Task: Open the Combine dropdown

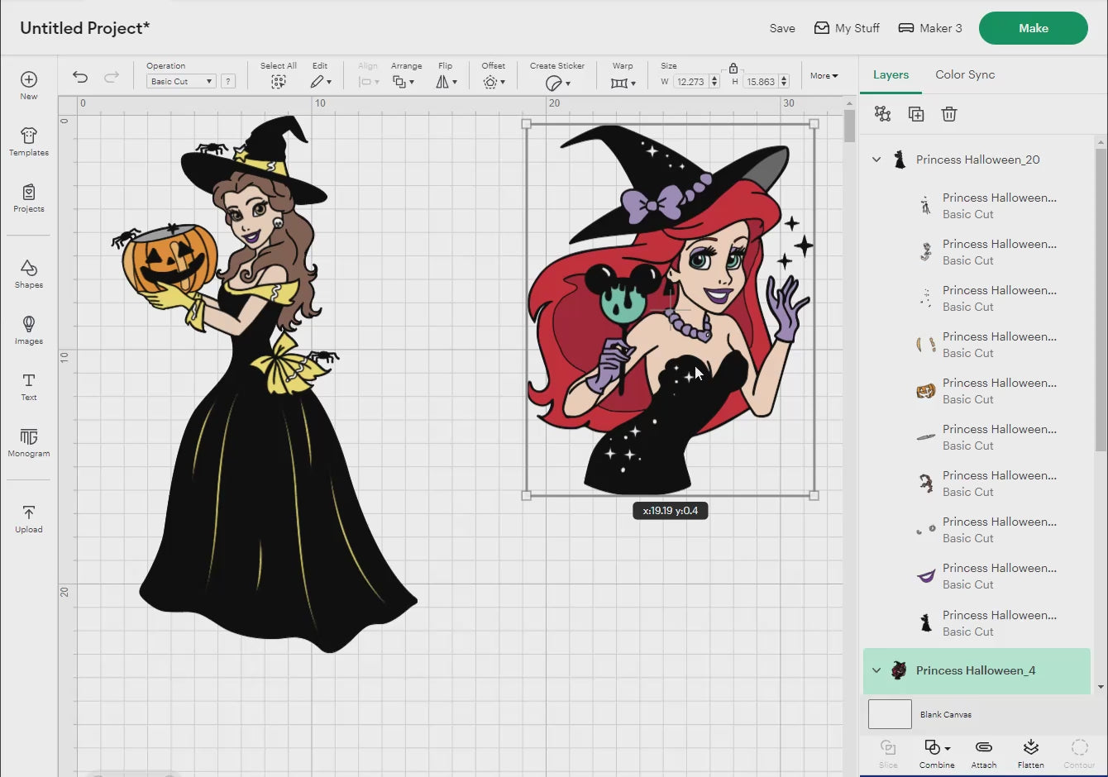Action: [x=937, y=753]
